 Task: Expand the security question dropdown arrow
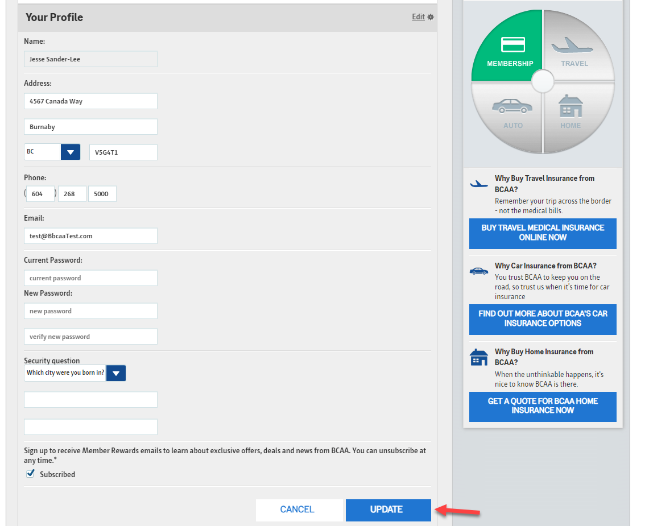tap(116, 373)
